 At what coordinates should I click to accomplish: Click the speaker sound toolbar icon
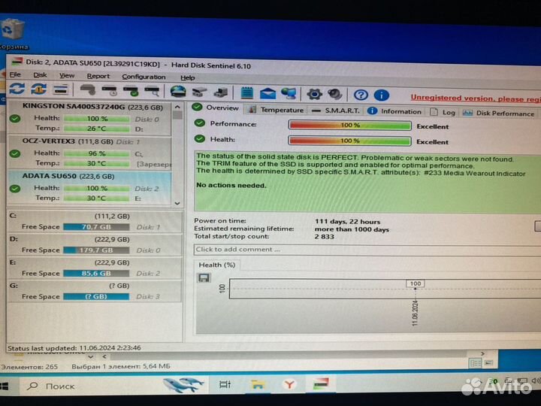tap(334, 94)
